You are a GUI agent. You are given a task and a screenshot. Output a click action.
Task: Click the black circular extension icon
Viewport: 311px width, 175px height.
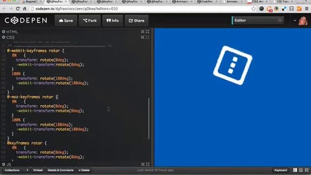pos(261,9)
